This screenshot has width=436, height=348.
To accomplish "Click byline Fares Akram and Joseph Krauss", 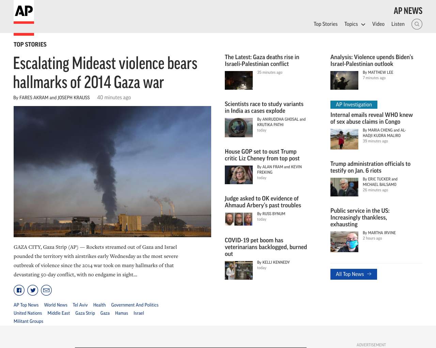I will (51, 98).
